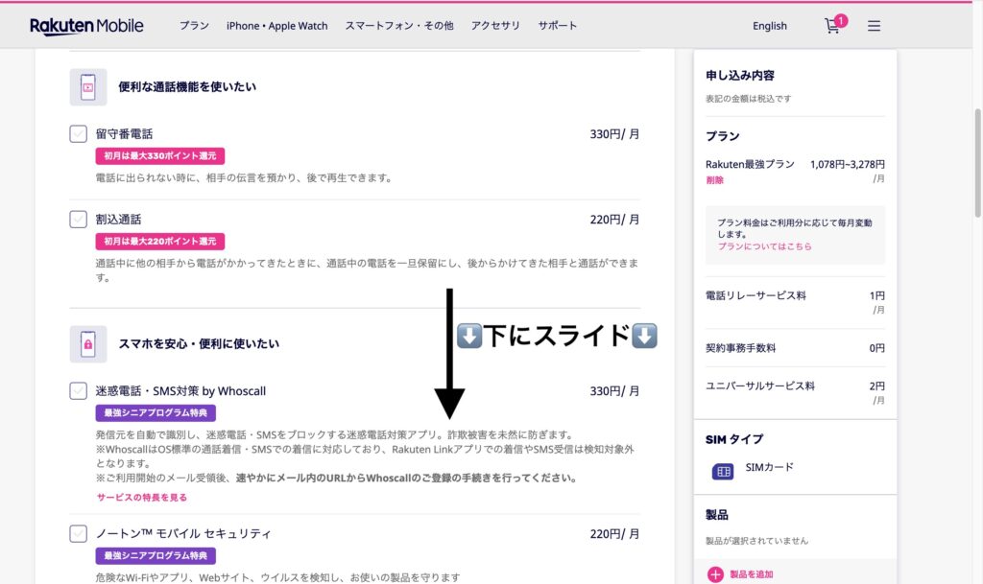Click the 330円/月 price for 留守番電話

(614, 134)
